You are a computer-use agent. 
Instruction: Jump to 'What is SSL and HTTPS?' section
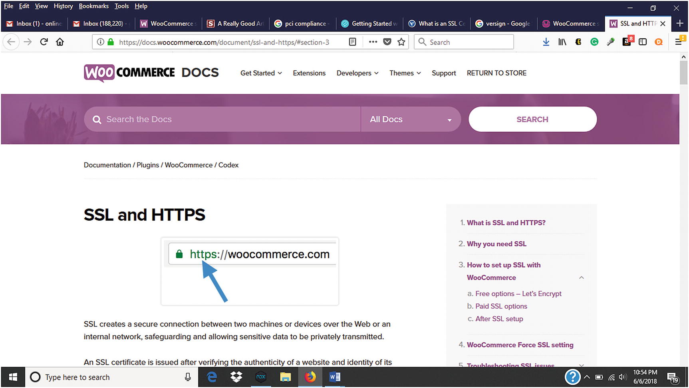tap(506, 223)
